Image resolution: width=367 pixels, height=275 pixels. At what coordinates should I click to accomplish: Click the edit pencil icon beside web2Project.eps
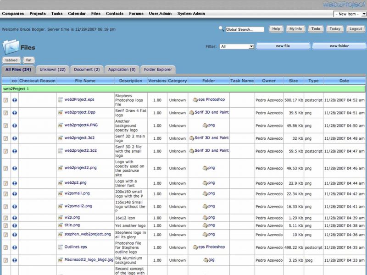coord(6,99)
